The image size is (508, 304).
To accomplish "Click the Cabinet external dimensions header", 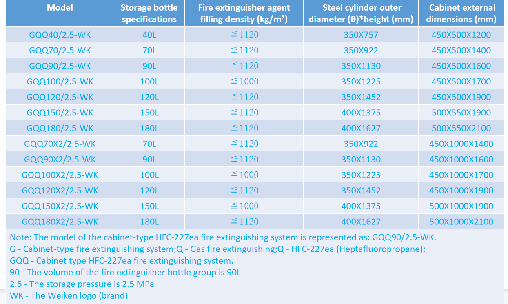I will tap(462, 13).
